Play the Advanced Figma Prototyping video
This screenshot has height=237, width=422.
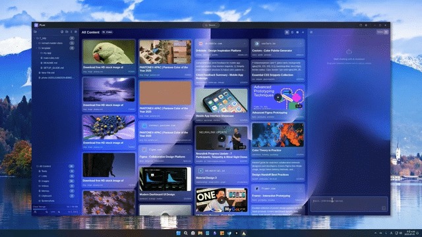pos(278,97)
